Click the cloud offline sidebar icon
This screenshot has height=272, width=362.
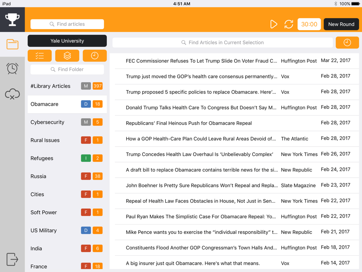click(x=12, y=94)
